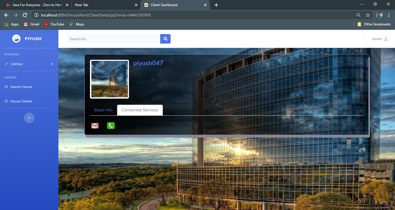This screenshot has width=395, height=210.
Task: Open the Chrome three-dot menu
Action: (389, 15)
